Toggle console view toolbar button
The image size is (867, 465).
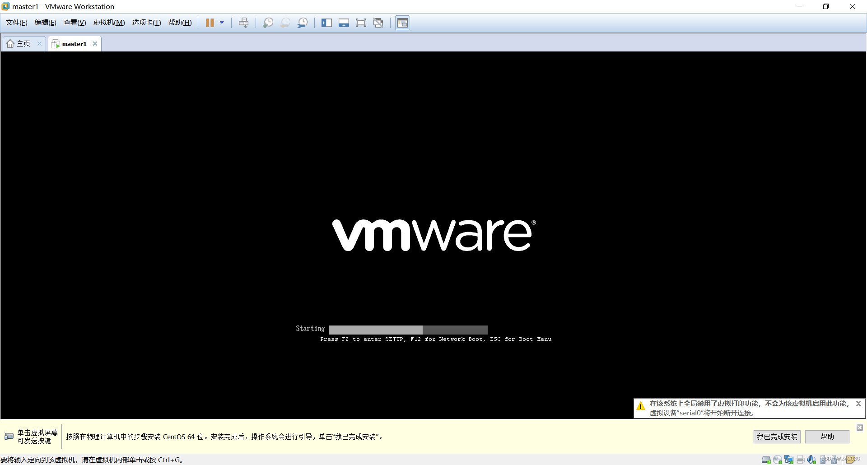402,23
